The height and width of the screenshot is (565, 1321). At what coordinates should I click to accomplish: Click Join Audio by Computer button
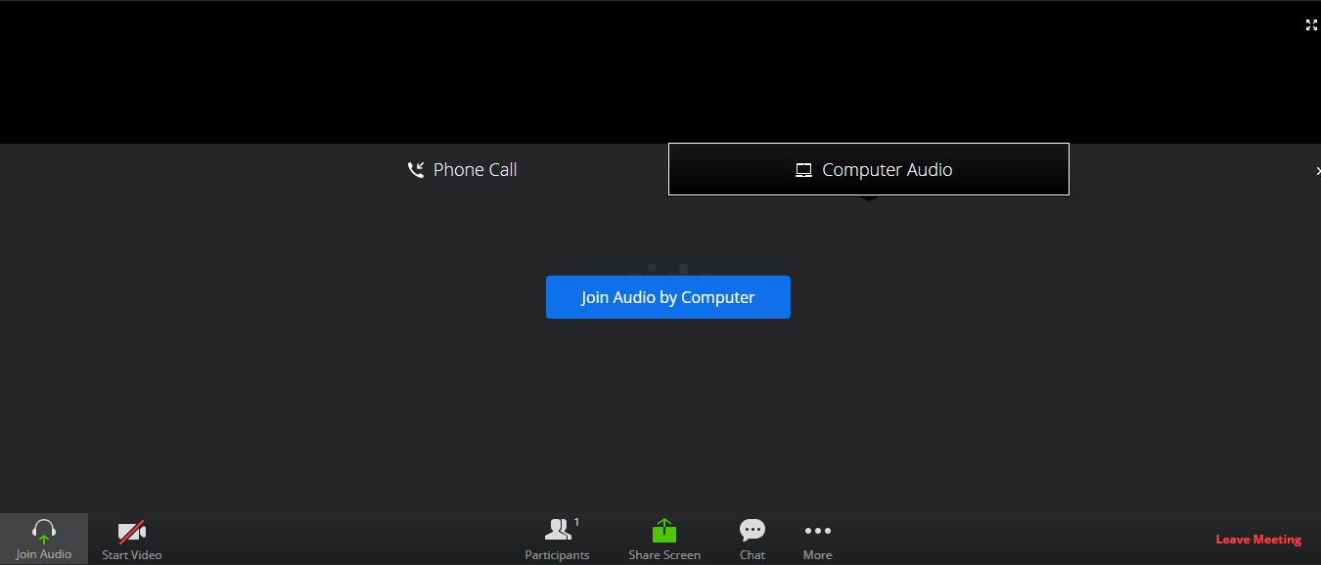pyautogui.click(x=668, y=297)
